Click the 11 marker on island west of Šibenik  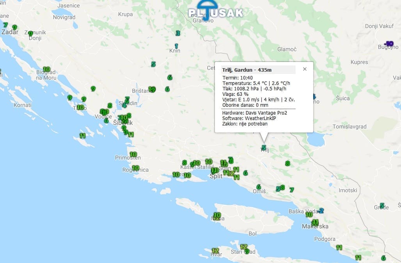coord(82,136)
